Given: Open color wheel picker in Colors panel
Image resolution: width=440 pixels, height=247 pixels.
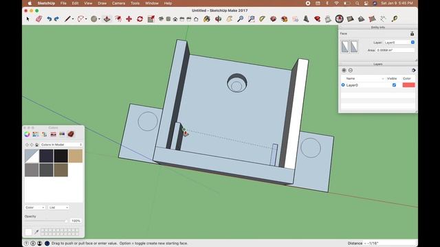Looking at the screenshot, I should (27, 134).
